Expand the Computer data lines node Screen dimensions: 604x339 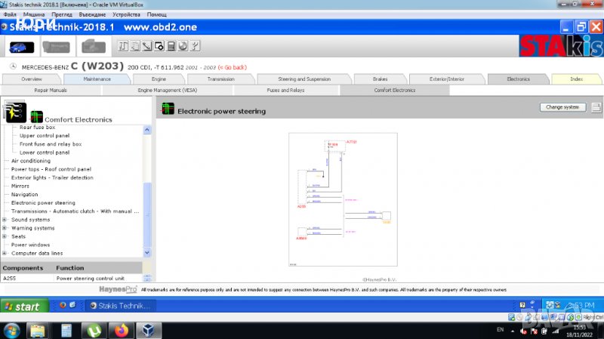click(5, 253)
